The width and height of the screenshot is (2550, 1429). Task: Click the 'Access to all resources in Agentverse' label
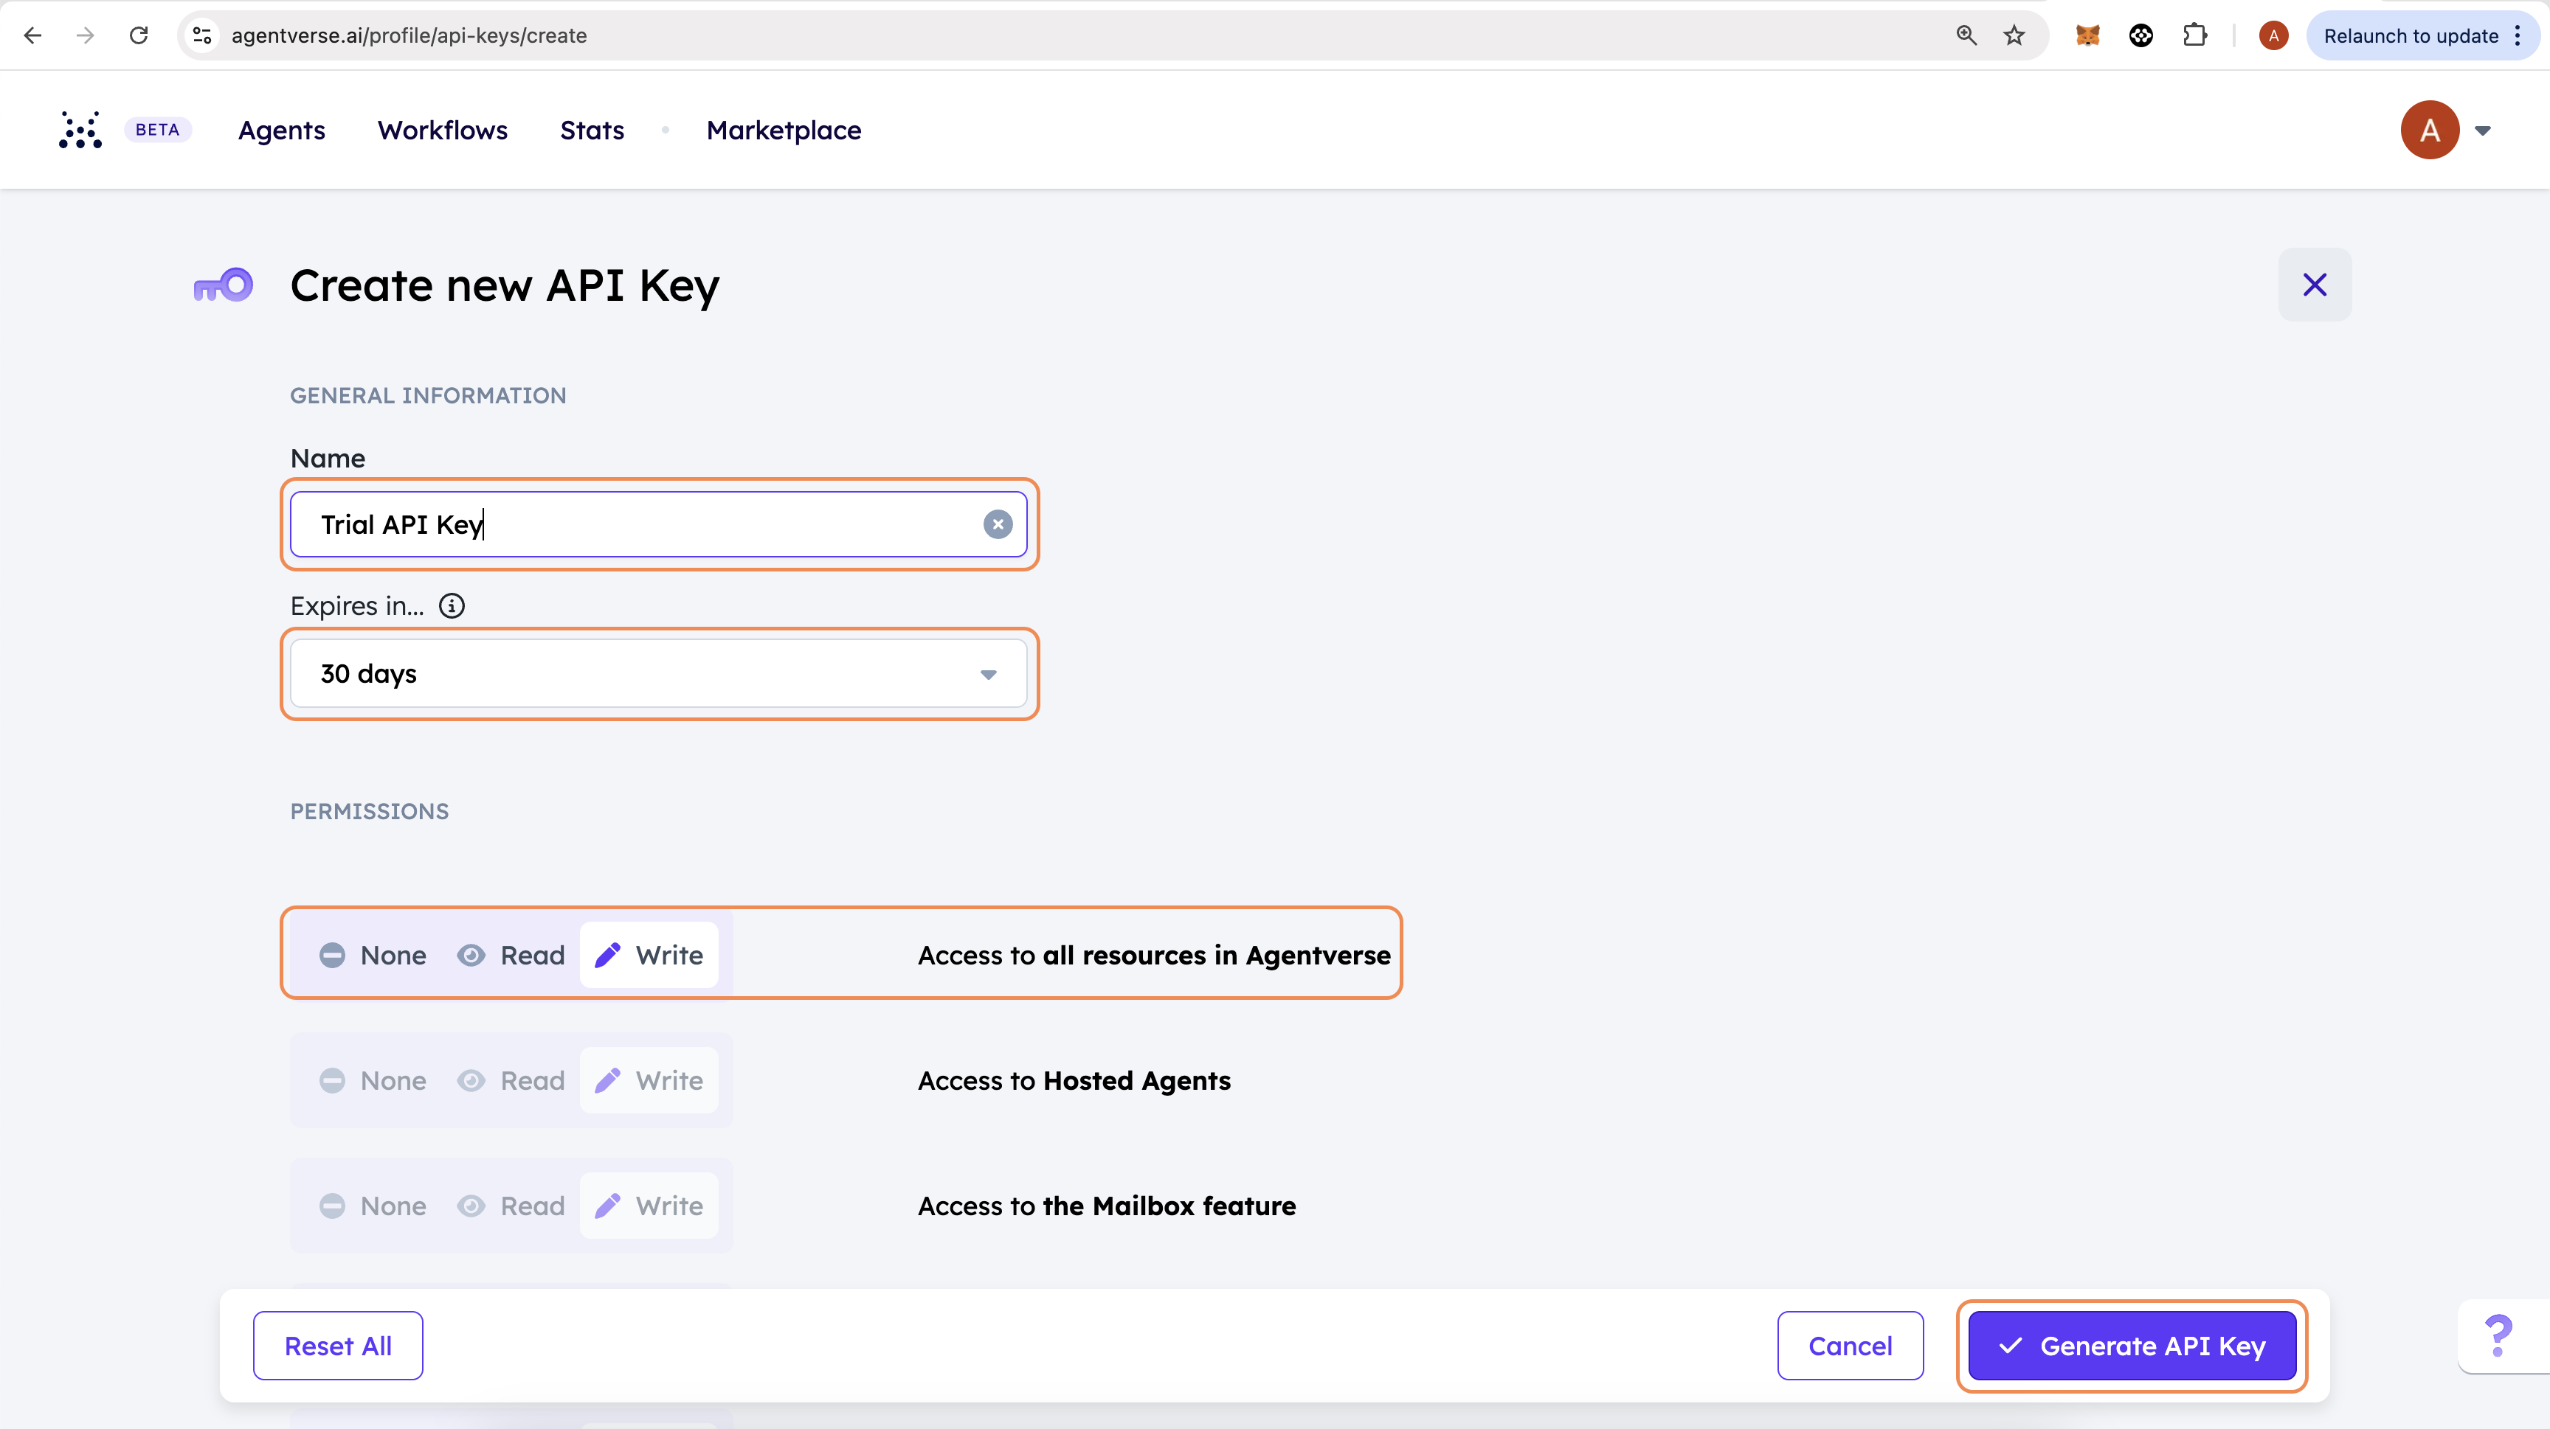pos(1154,956)
